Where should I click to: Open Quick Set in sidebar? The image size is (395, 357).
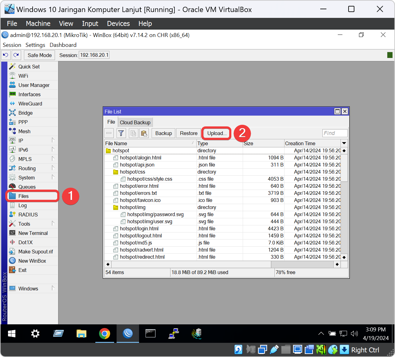click(33, 67)
